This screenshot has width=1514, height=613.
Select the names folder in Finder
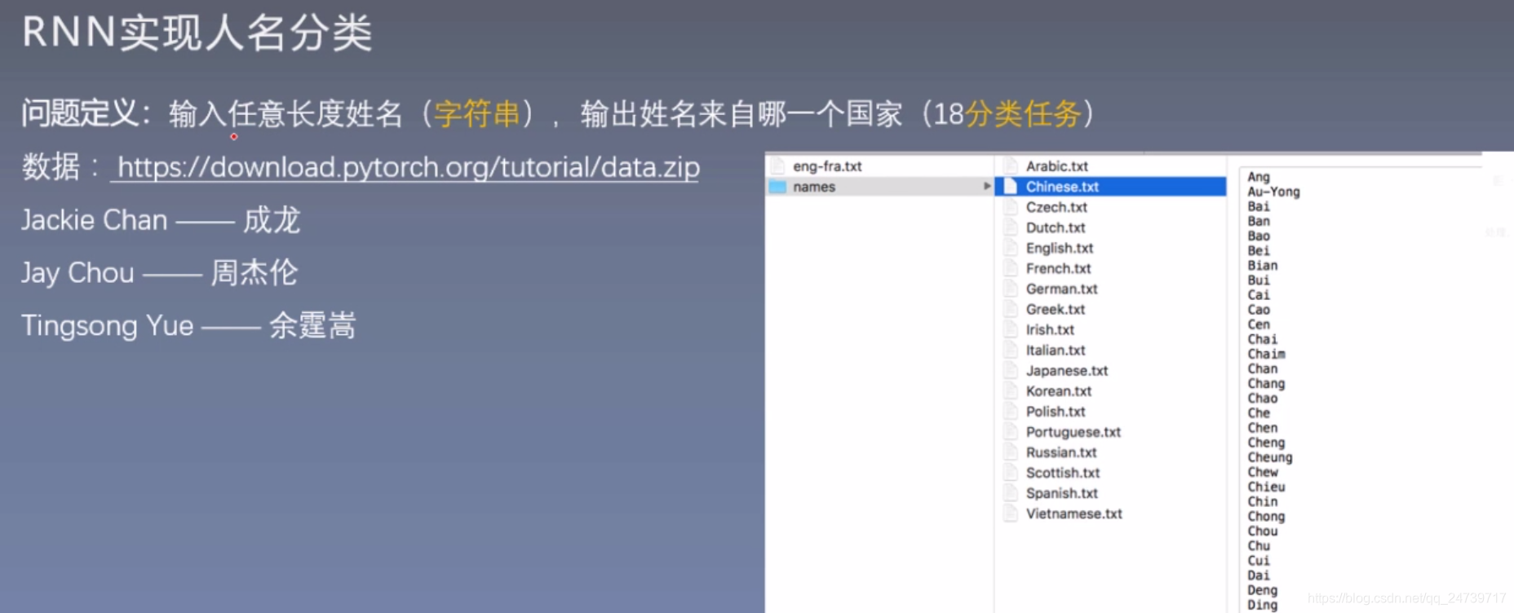pyautogui.click(x=880, y=187)
